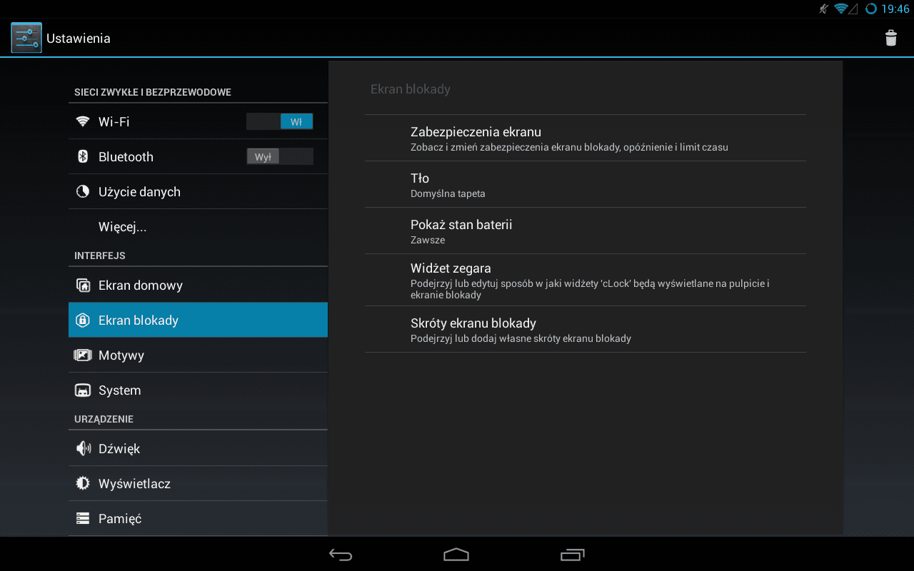This screenshot has width=914, height=571.
Task: Click the Użycie danych pie icon
Action: click(x=83, y=191)
